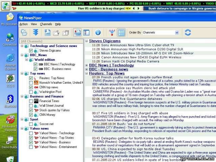Click the CNN top news channel logo
This screenshot has width=216, height=162.
(36, 87)
